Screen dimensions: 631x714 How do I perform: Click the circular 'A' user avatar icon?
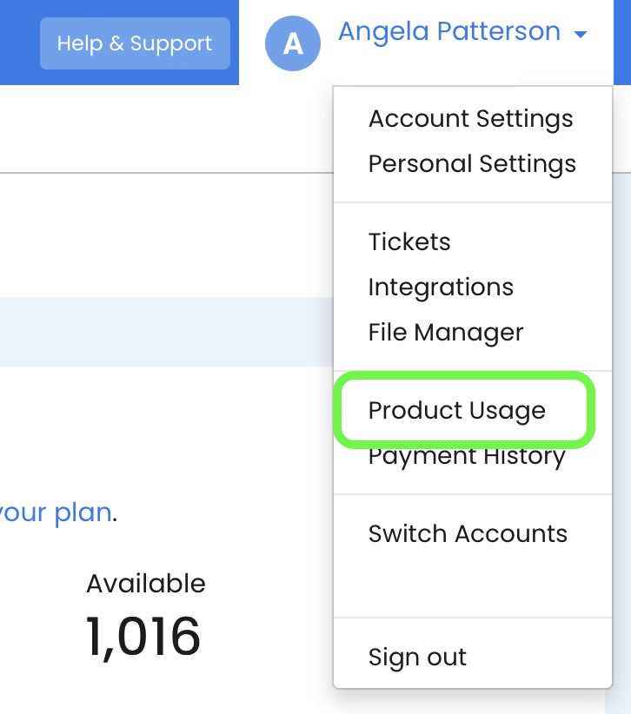click(x=293, y=43)
